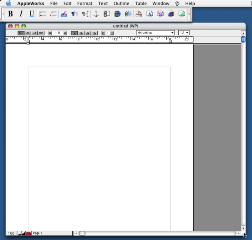Click the horizontal scrollbar right arrow
The height and width of the screenshot is (240, 252).
(x=239, y=233)
